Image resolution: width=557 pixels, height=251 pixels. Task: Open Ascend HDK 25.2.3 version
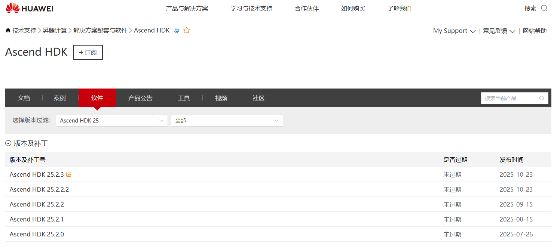tap(37, 174)
